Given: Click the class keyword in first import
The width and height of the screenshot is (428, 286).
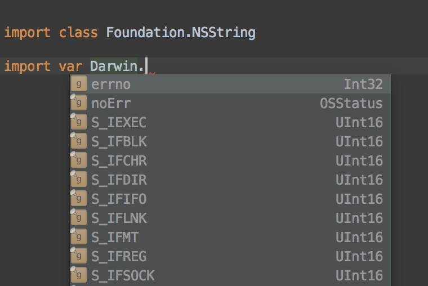Looking at the screenshot, I should click(x=78, y=33).
